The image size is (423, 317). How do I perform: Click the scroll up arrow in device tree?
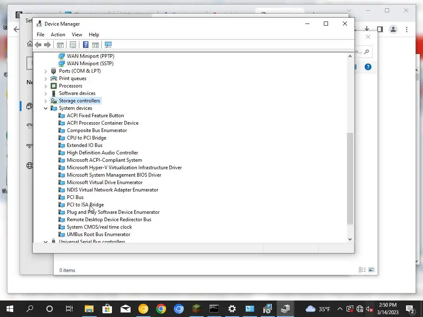coord(350,56)
